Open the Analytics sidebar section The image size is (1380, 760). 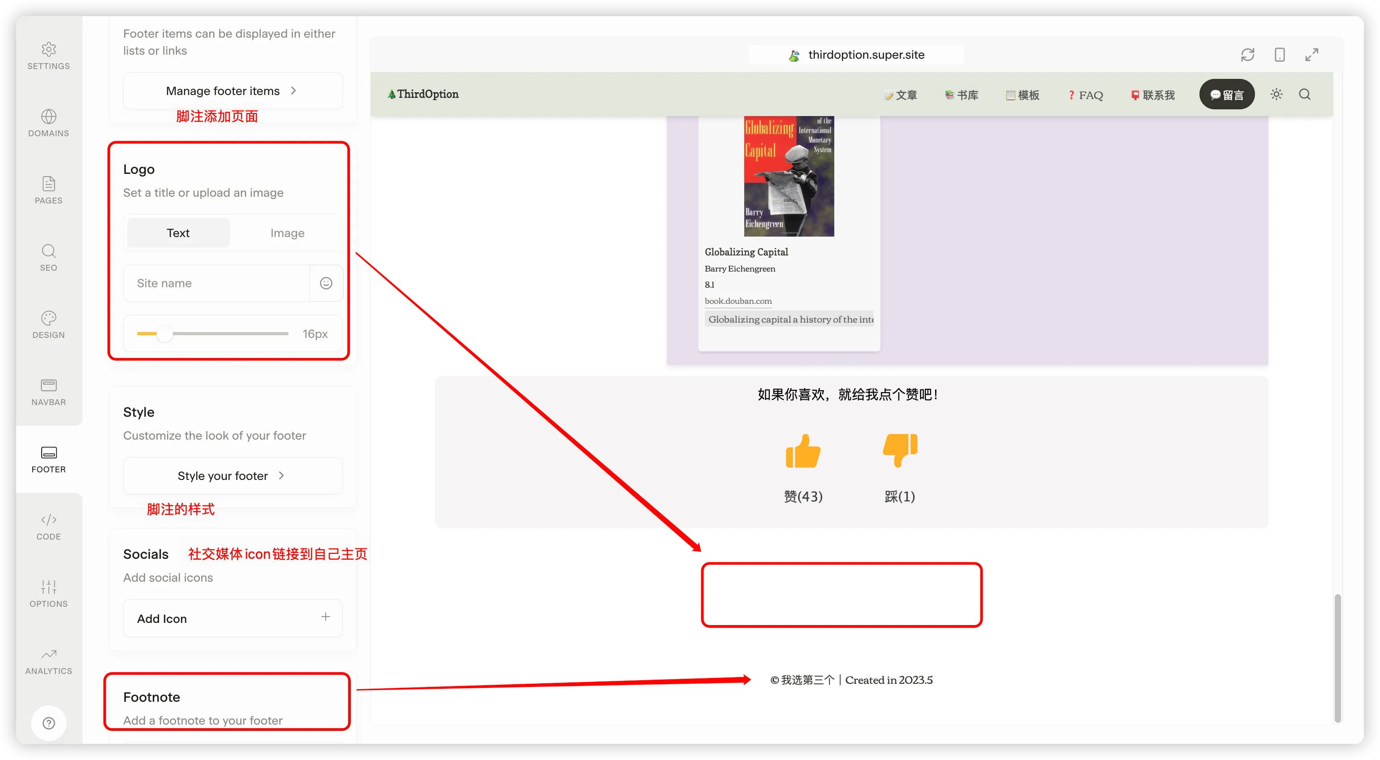point(48,661)
